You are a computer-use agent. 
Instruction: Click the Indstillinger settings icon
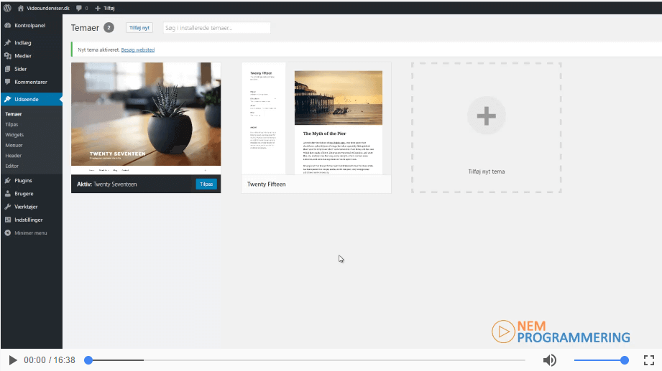tap(8, 220)
